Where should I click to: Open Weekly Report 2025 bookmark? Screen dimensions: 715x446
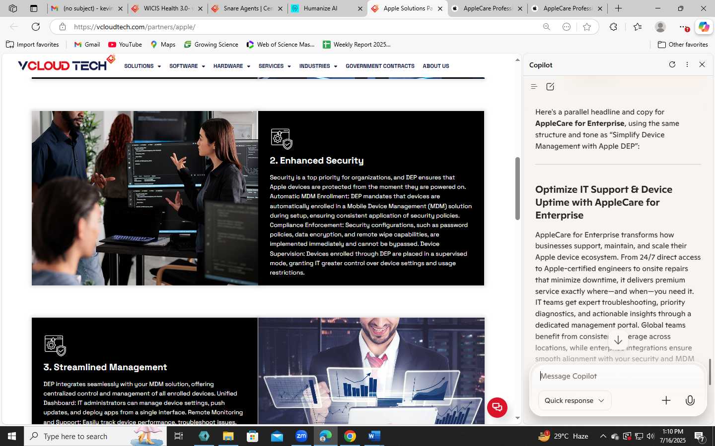click(x=357, y=45)
